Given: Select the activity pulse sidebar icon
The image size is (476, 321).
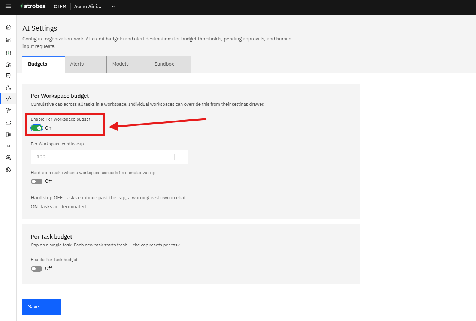Looking at the screenshot, I should (8, 98).
